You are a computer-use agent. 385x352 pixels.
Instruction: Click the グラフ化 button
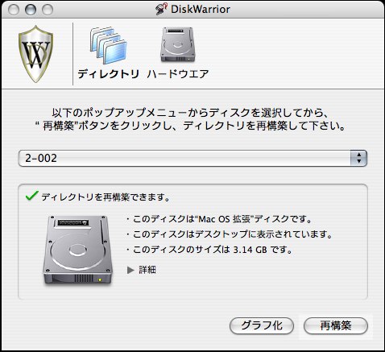262,325
